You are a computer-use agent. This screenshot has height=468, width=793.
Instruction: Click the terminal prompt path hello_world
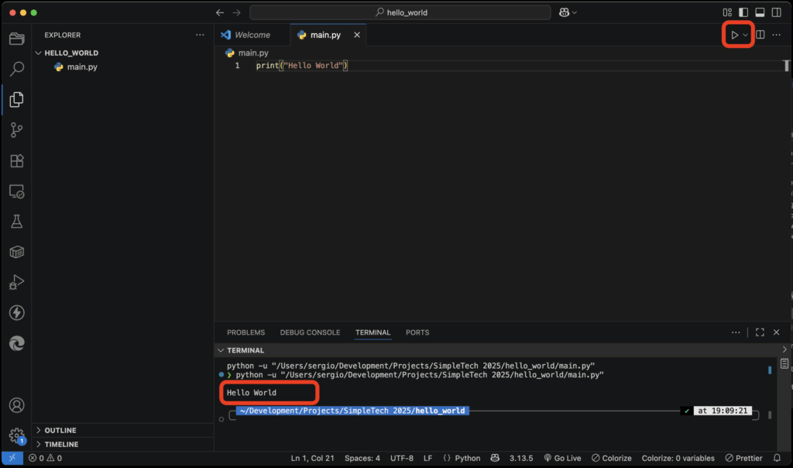pos(352,411)
